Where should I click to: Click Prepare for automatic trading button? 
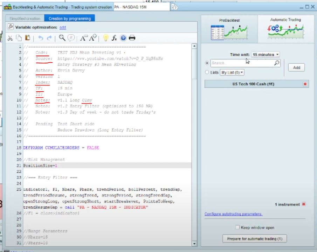tap(255, 239)
